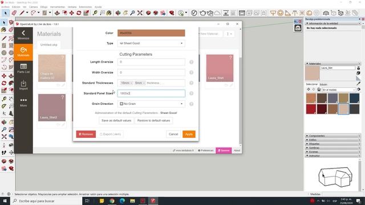Select the Tape Measure tool
This screenshot has height=205, width=365.
point(95,13)
